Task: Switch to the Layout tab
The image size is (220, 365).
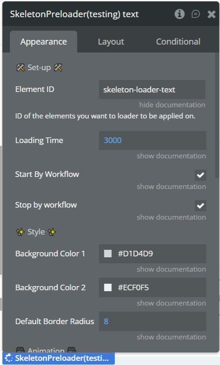Action: (x=111, y=42)
